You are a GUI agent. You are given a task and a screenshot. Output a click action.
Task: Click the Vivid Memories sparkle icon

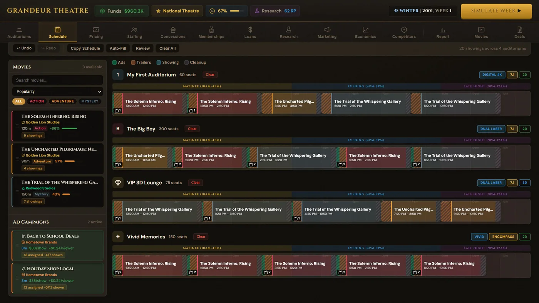(118, 236)
